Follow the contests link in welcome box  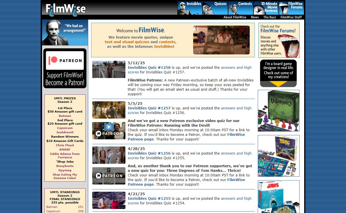167,42
